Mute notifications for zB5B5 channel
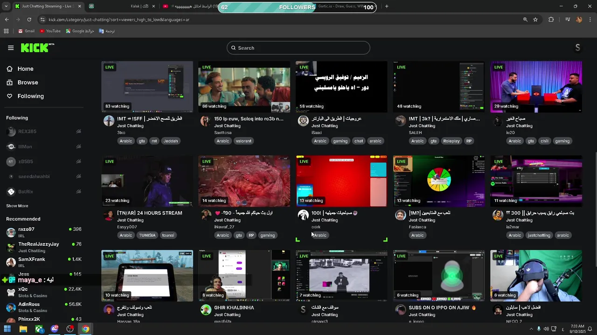 pyautogui.click(x=78, y=161)
